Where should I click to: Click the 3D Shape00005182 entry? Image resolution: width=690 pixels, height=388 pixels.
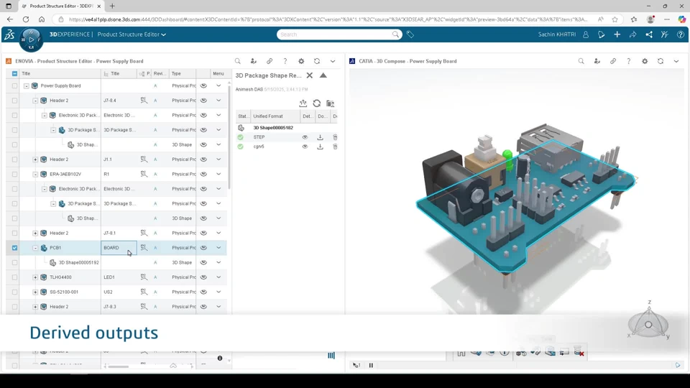[273, 128]
